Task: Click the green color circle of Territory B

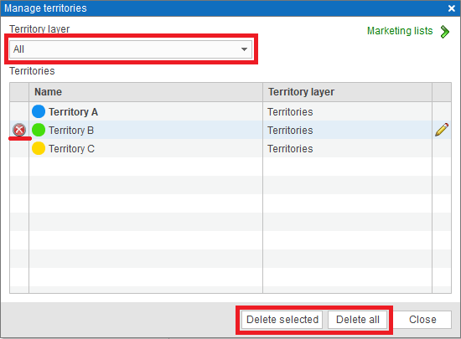Action: click(x=39, y=130)
